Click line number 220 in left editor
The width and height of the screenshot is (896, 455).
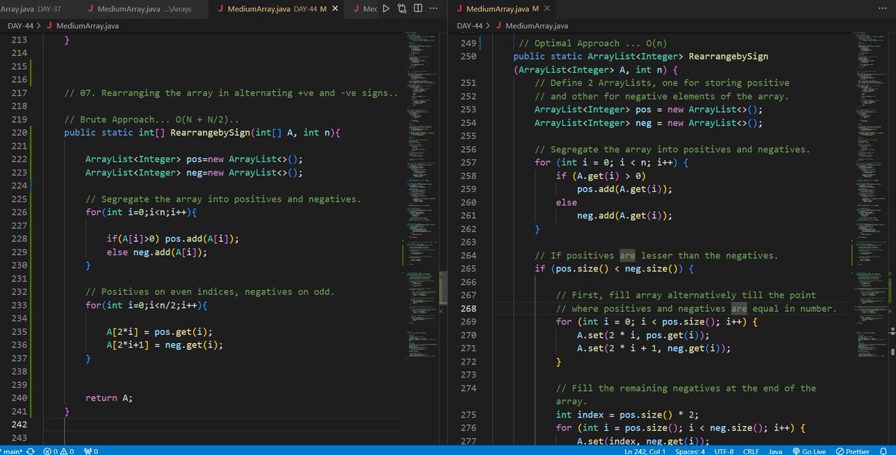coord(20,134)
